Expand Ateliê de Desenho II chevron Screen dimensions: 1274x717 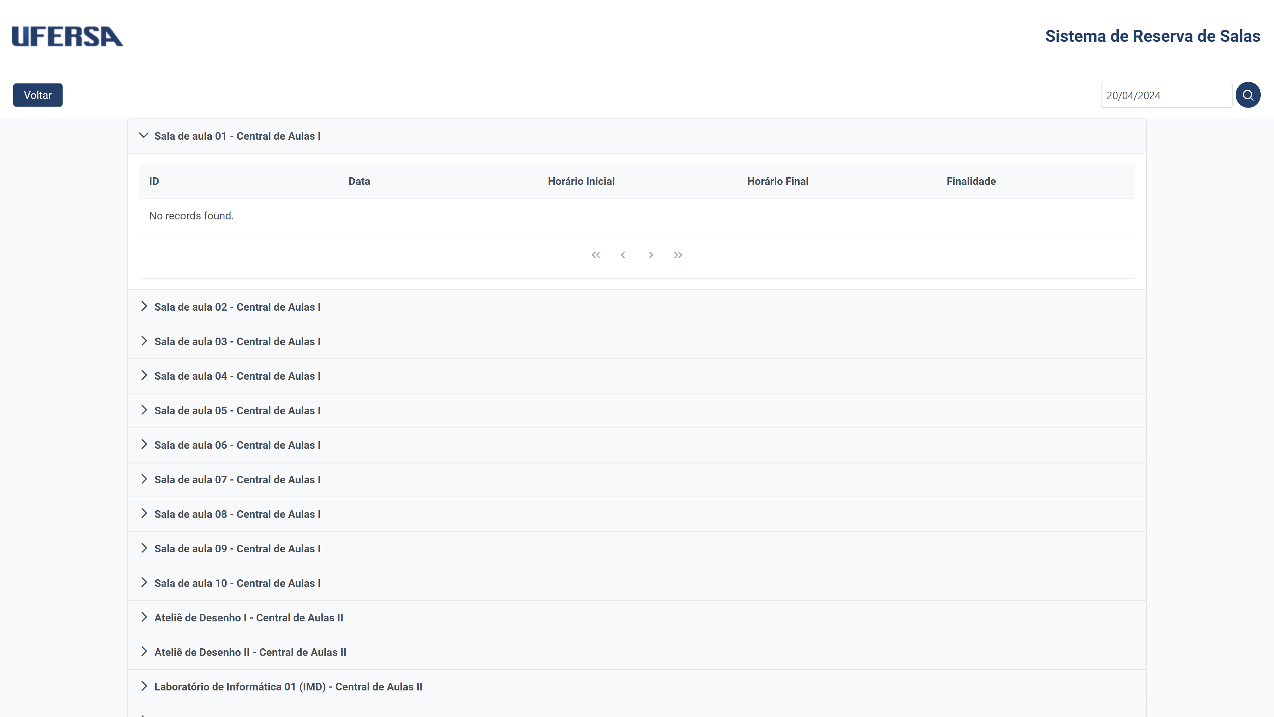(x=144, y=652)
